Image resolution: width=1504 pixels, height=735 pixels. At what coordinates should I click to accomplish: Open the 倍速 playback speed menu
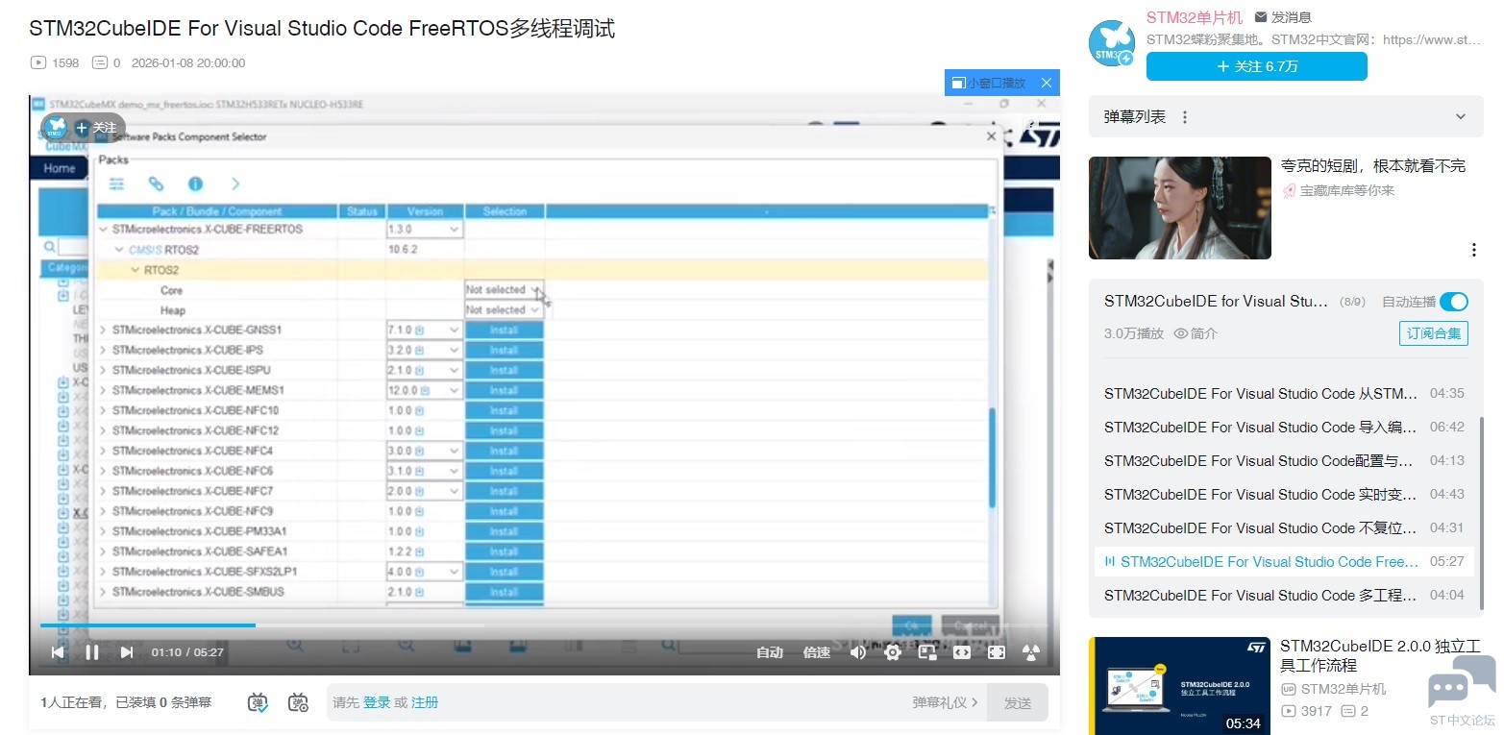tap(816, 652)
